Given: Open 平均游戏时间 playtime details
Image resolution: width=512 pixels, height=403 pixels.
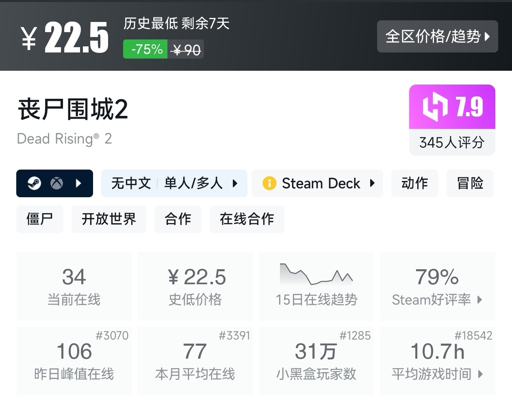Looking at the screenshot, I should (437, 374).
